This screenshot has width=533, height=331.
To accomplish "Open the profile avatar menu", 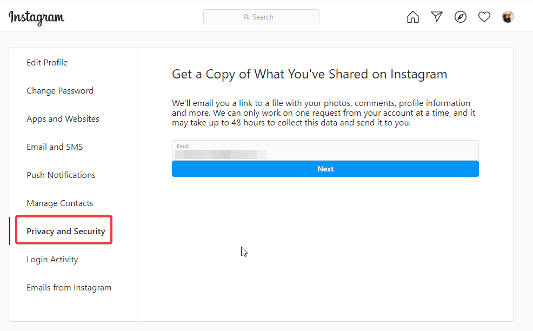I will click(x=508, y=17).
